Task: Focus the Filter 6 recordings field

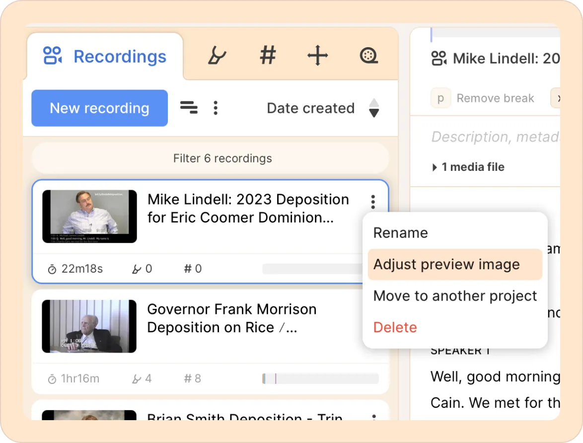Action: [211, 158]
